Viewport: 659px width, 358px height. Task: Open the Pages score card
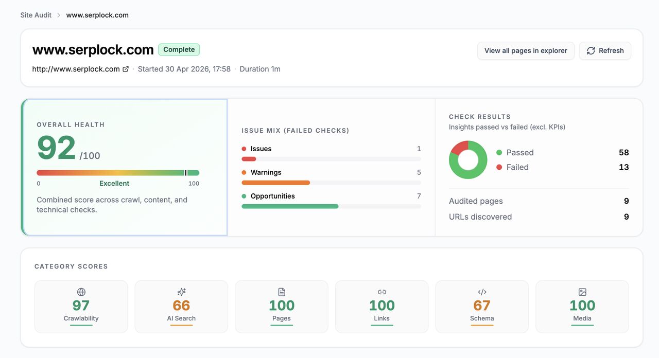click(x=282, y=307)
